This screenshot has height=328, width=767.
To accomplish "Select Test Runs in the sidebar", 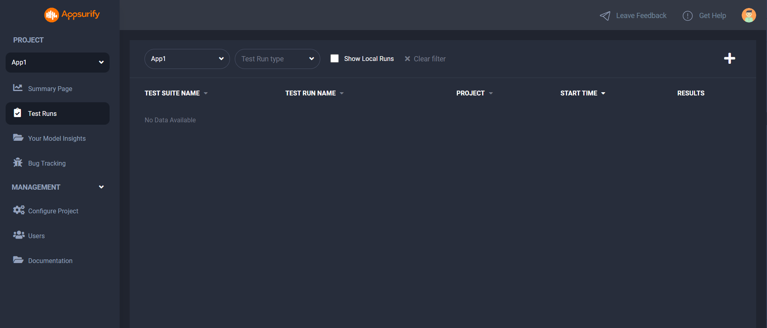I will click(42, 113).
